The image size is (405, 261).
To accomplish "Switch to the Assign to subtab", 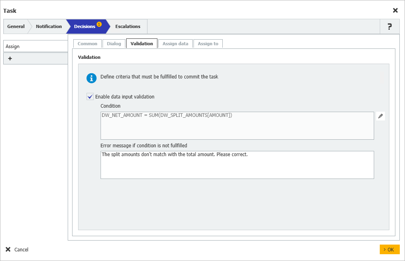I will pyautogui.click(x=208, y=44).
